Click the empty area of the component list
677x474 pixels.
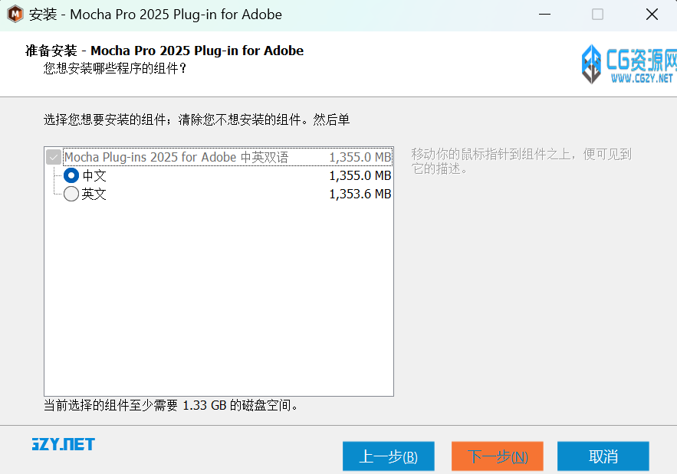pos(219,299)
